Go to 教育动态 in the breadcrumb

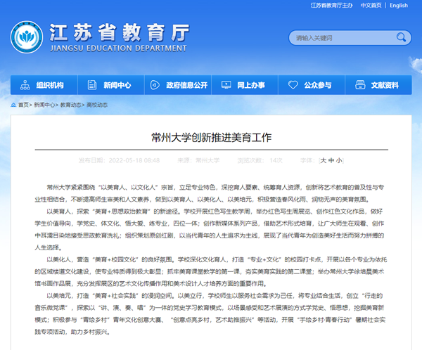pos(70,105)
